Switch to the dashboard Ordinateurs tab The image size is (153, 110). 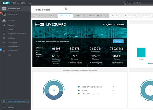pyautogui.click(x=115, y=16)
